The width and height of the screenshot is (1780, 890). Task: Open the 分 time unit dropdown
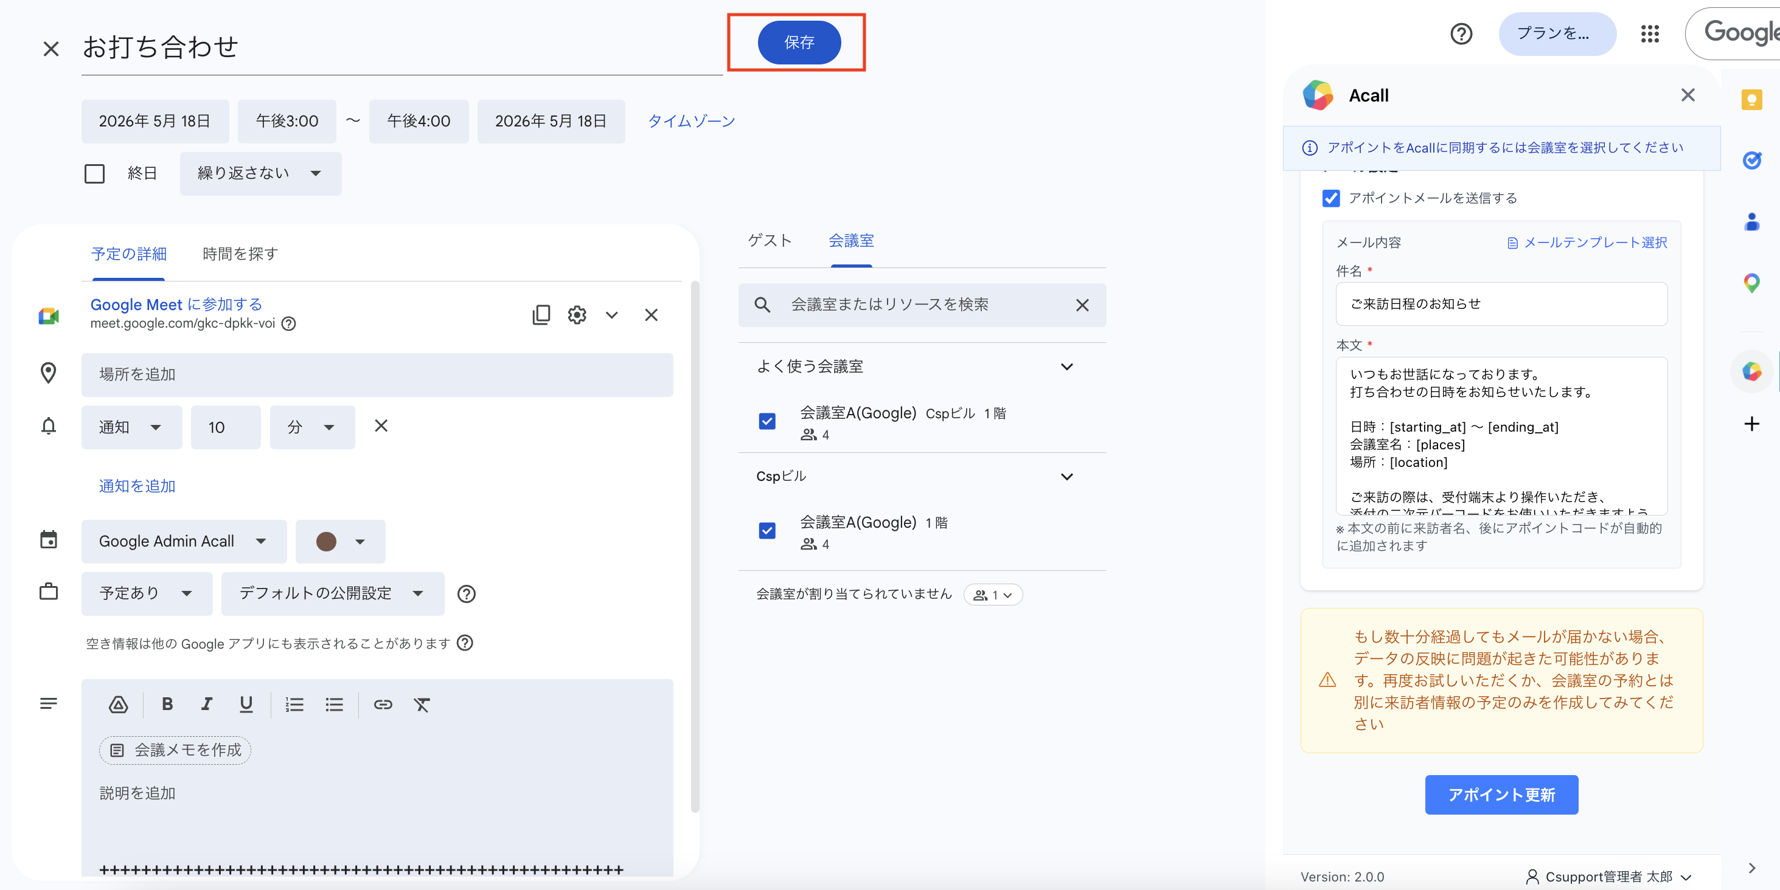pyautogui.click(x=311, y=427)
